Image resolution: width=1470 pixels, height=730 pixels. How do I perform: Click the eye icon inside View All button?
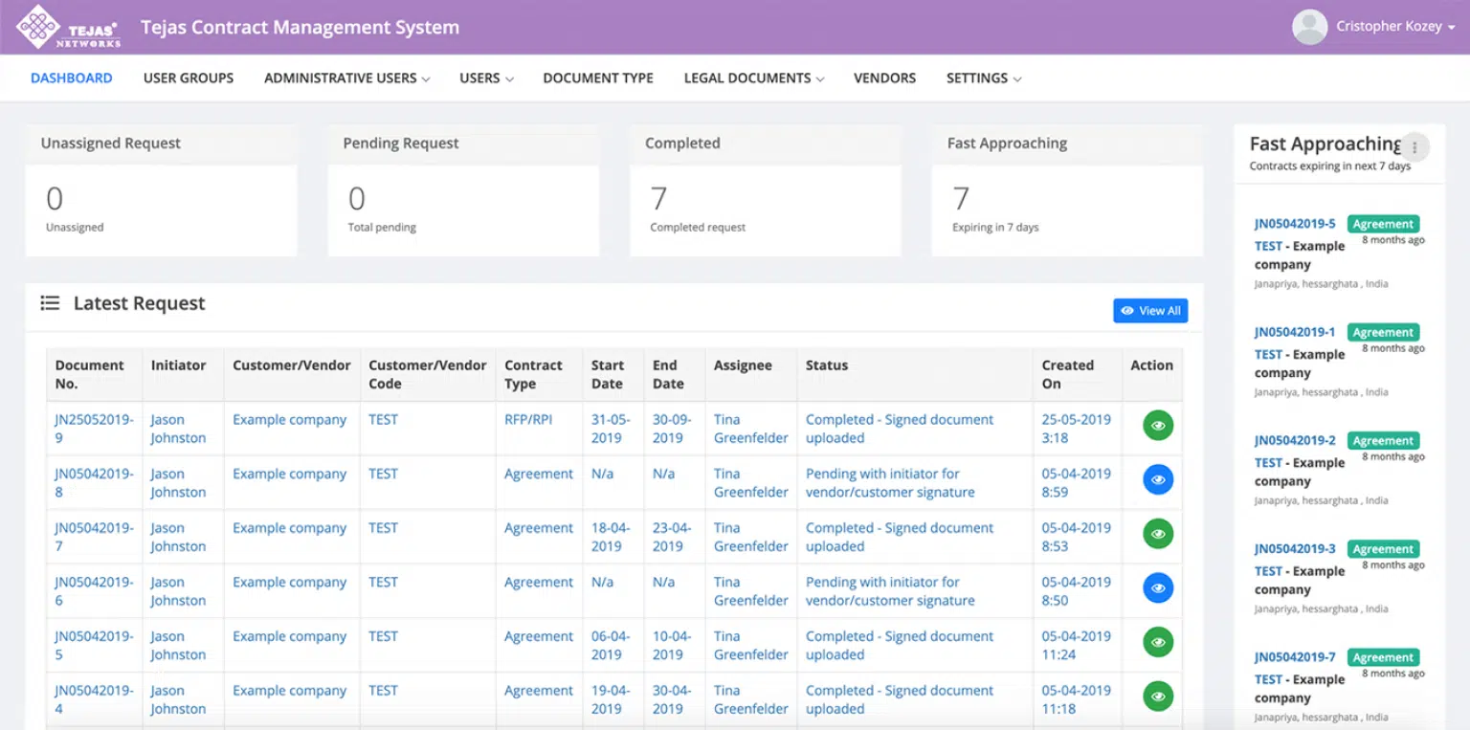coord(1129,310)
